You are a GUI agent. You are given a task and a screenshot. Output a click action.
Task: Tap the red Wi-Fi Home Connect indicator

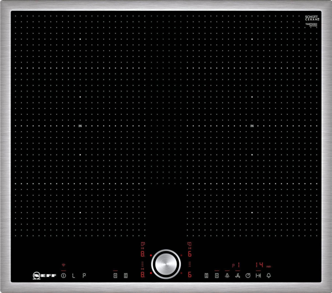[64, 265]
